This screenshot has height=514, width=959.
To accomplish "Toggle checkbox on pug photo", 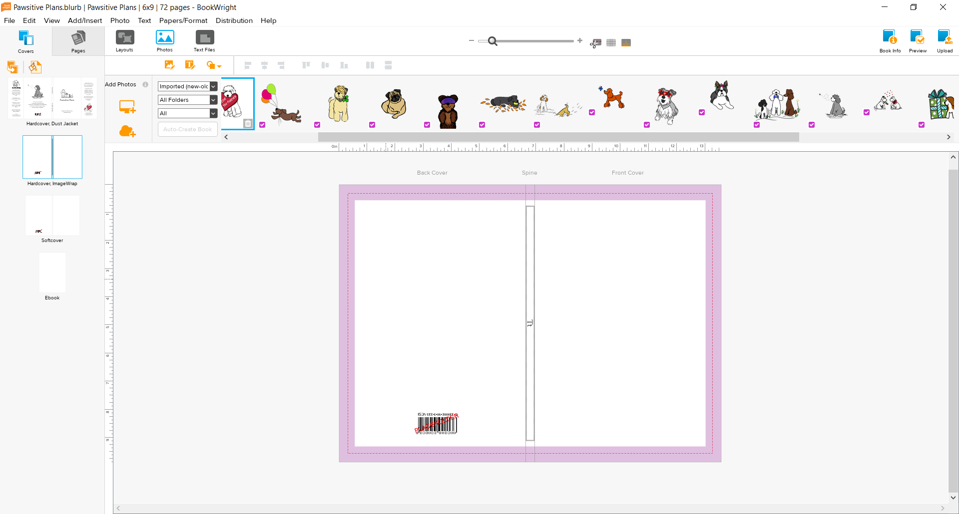I will point(372,125).
